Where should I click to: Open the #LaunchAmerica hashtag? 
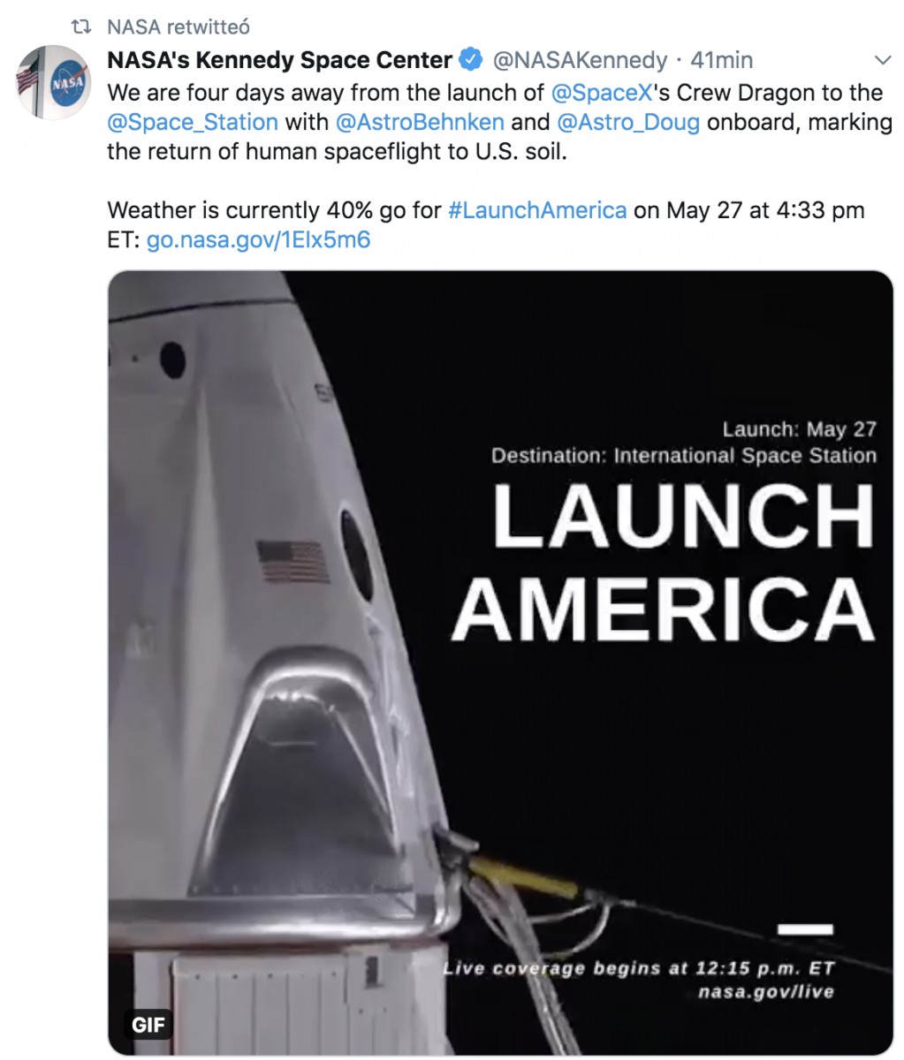tap(537, 210)
